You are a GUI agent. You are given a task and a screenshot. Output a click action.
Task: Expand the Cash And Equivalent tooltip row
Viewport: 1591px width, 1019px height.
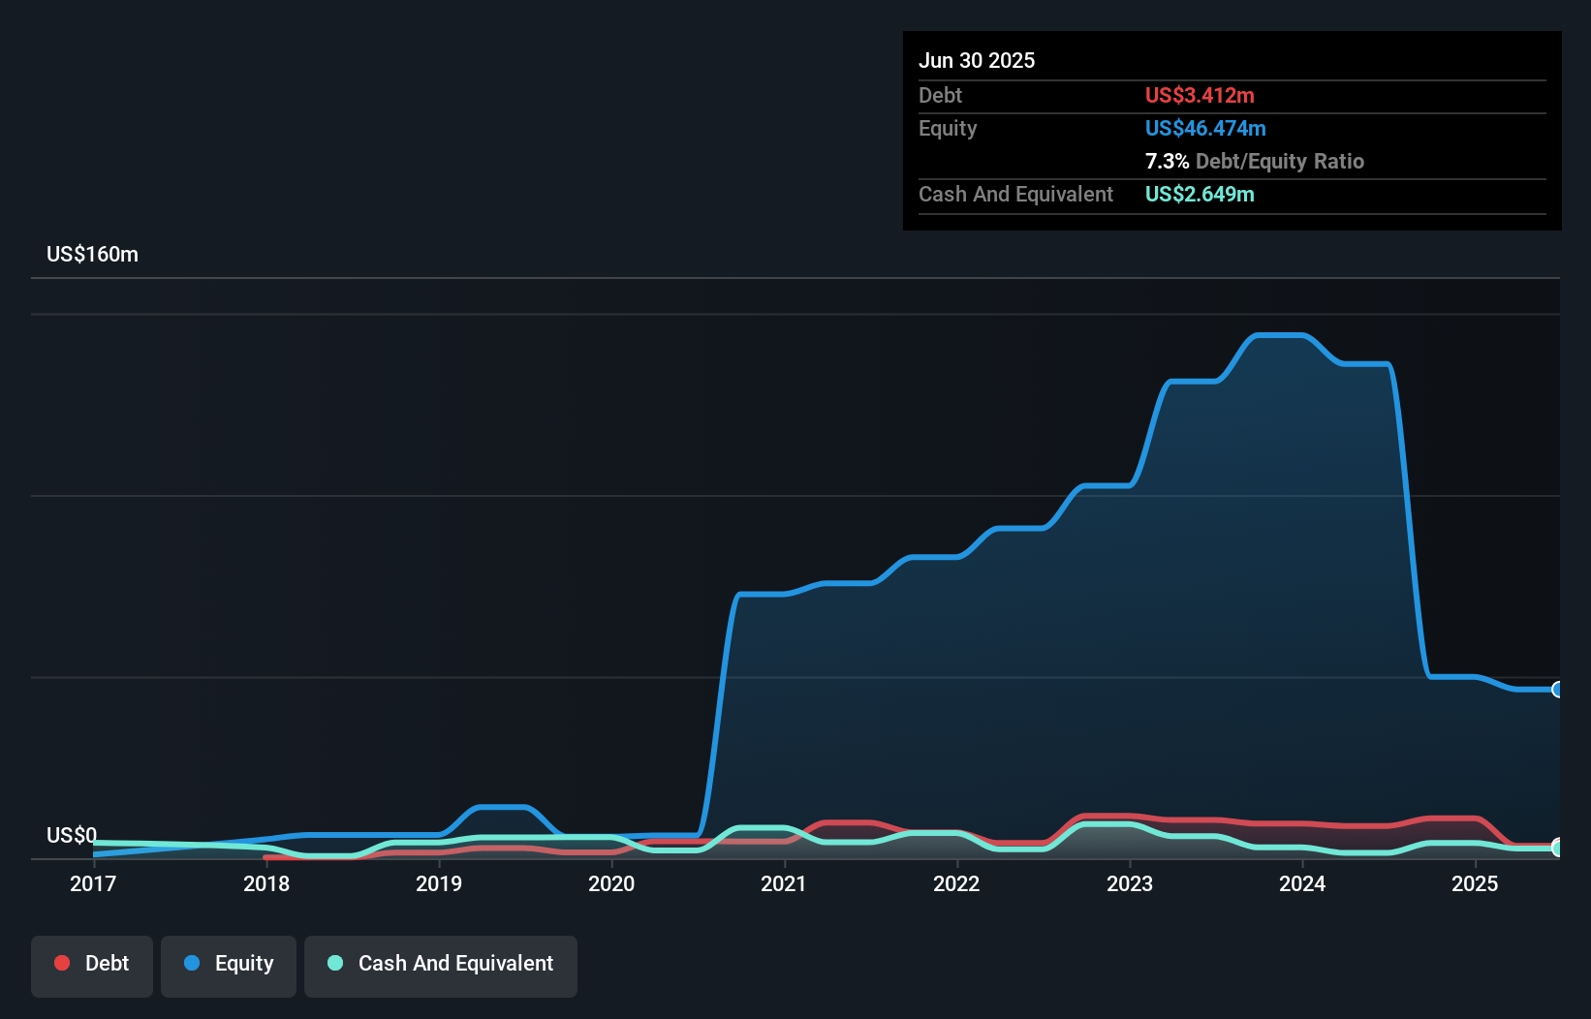coord(1015,194)
